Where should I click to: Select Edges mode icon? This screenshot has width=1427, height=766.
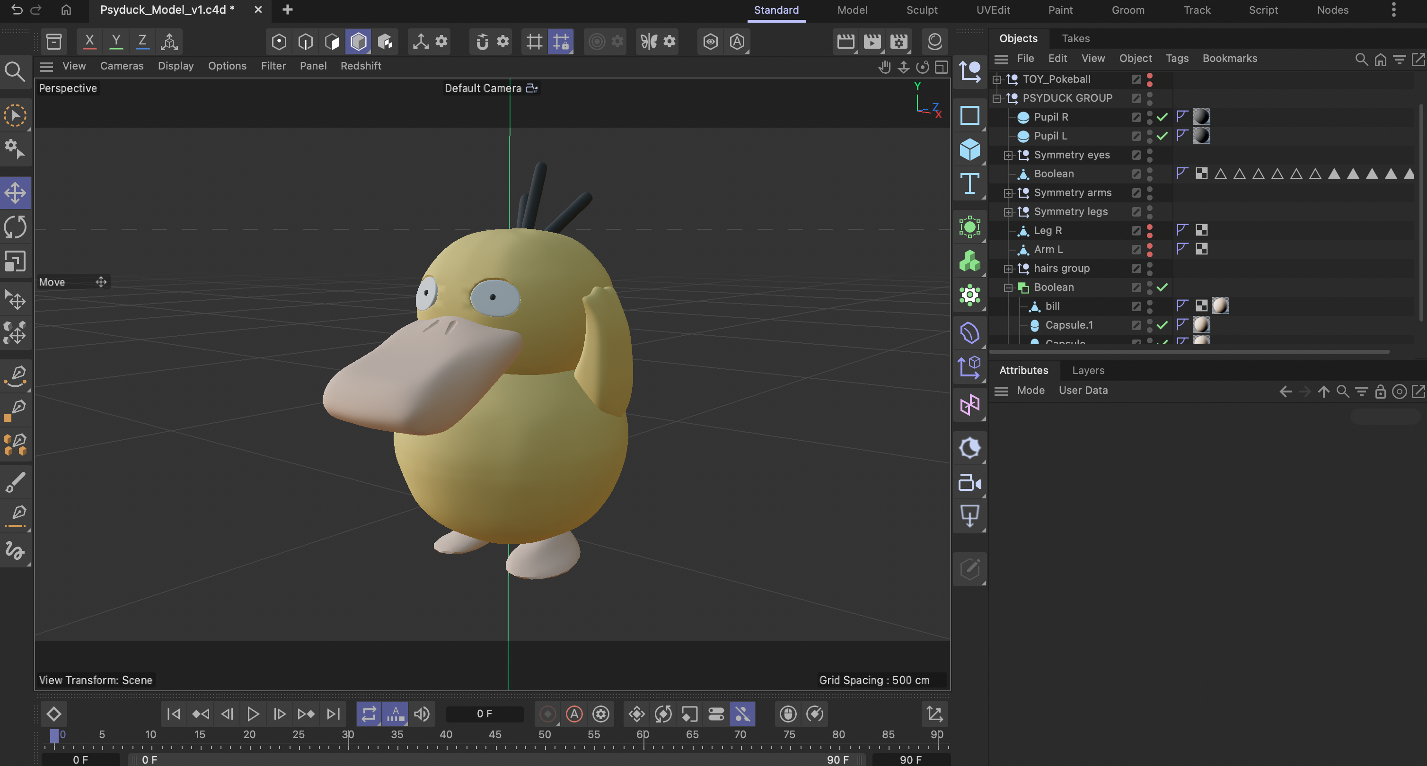305,42
